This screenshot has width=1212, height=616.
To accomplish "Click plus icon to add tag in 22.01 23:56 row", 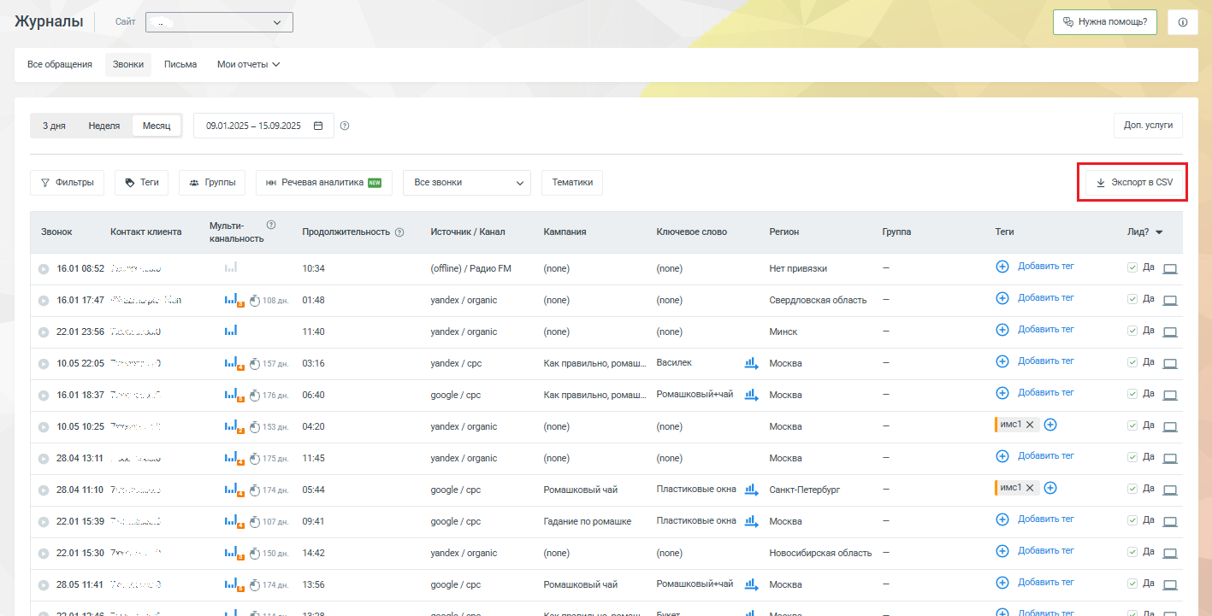I will [x=1002, y=330].
